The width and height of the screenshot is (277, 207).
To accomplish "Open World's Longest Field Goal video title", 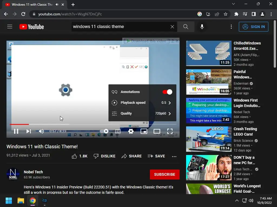I will pyautogui.click(x=247, y=189).
